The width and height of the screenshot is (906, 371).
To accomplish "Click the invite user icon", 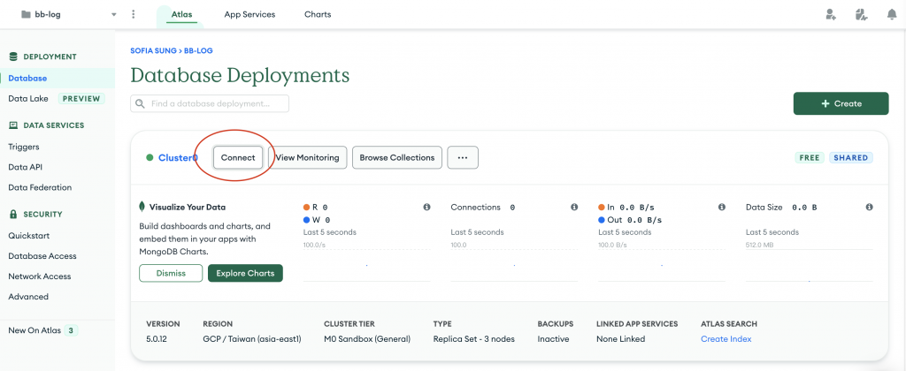I will 831,14.
